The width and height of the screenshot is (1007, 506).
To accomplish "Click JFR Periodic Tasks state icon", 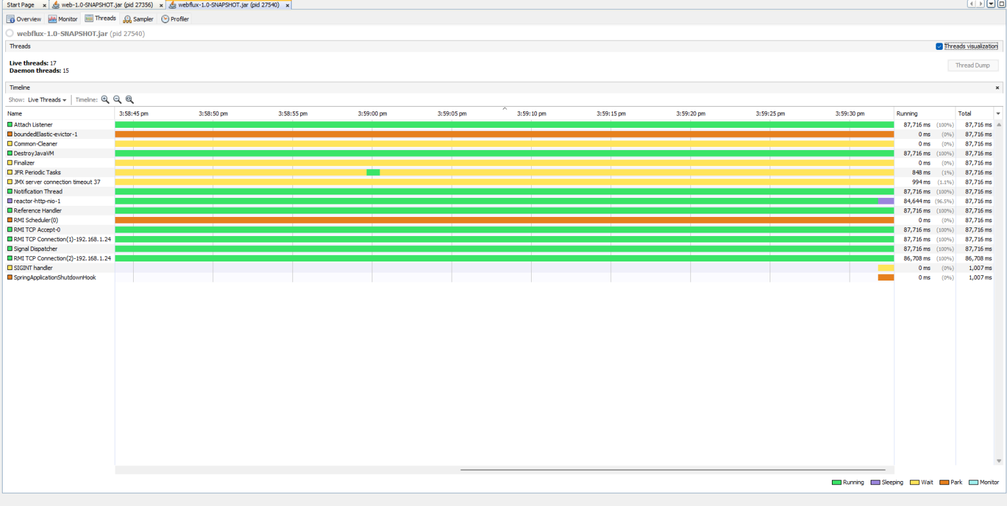I will coord(10,172).
